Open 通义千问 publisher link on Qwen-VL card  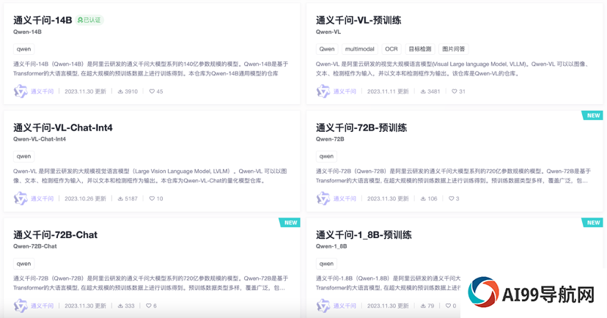(345, 92)
